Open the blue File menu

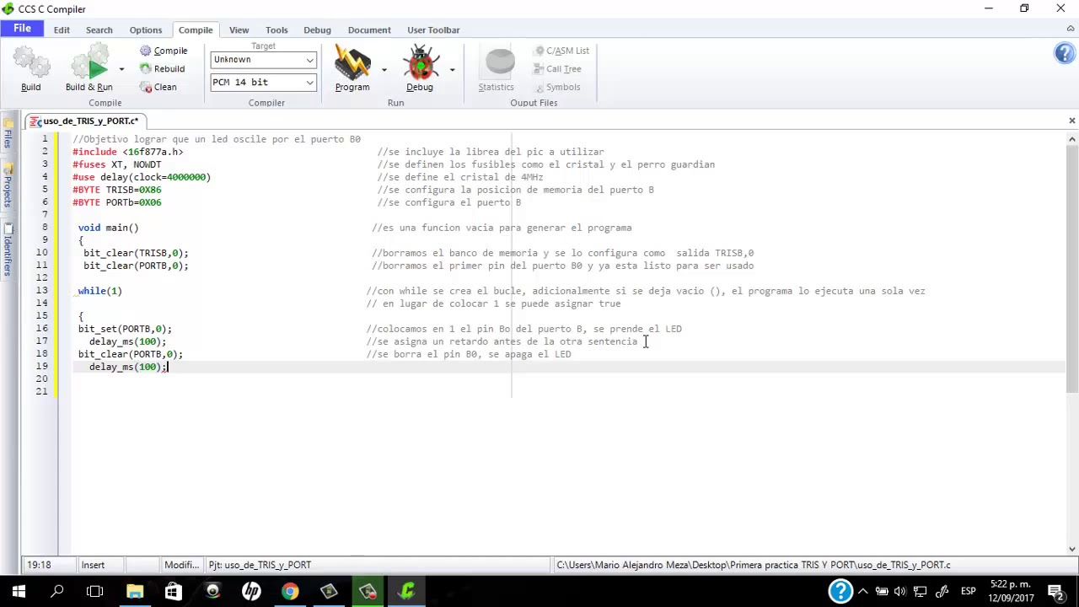coord(22,29)
